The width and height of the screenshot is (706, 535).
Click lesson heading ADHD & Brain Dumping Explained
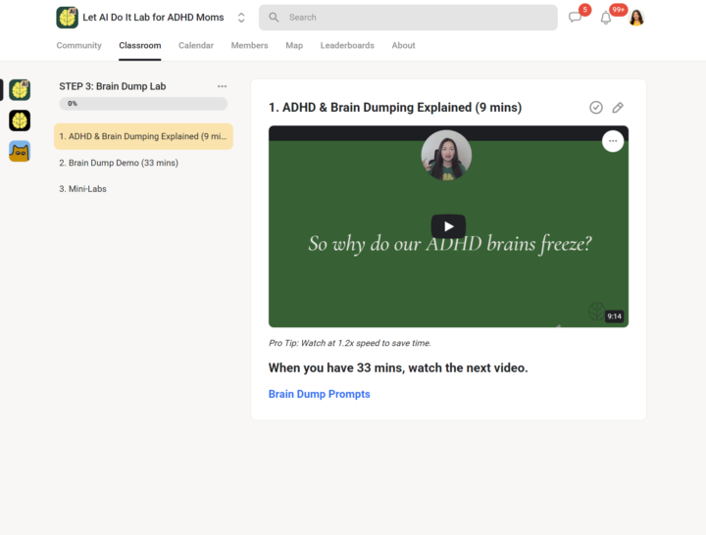tap(395, 108)
